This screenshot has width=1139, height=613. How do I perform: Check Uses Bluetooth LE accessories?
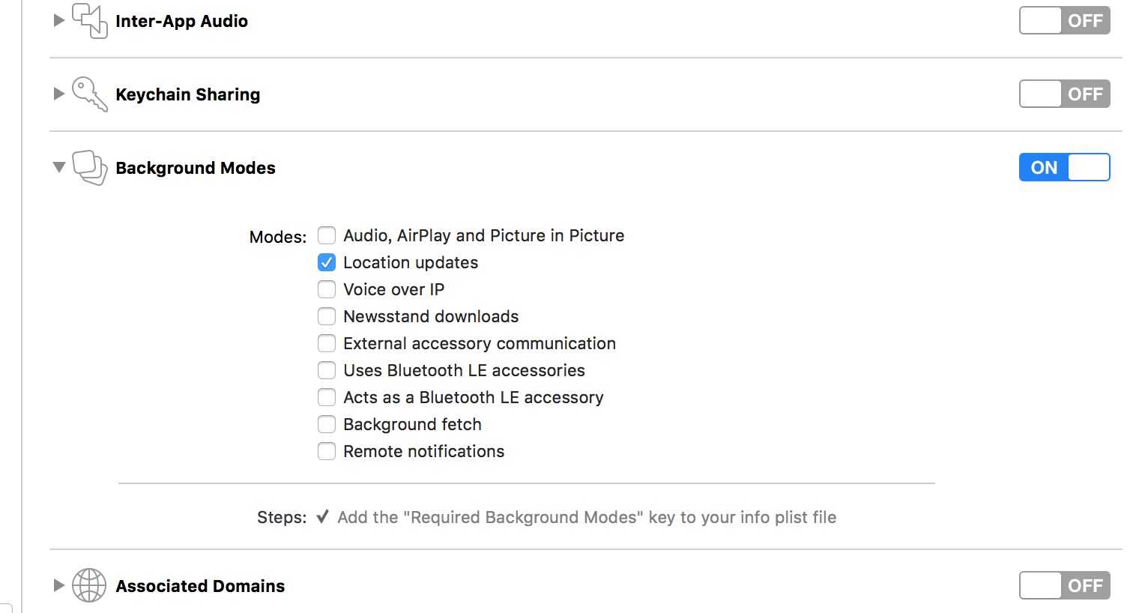pyautogui.click(x=327, y=370)
